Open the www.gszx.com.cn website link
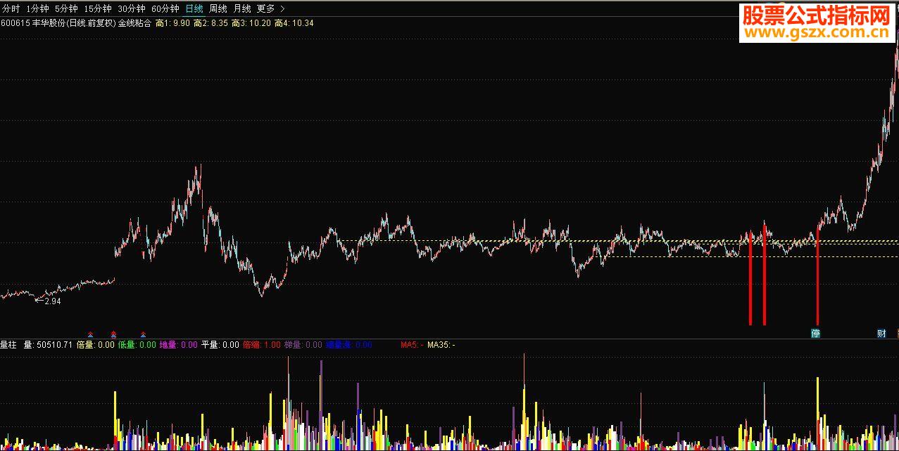Viewport: 899px width, 451px height. [817, 34]
